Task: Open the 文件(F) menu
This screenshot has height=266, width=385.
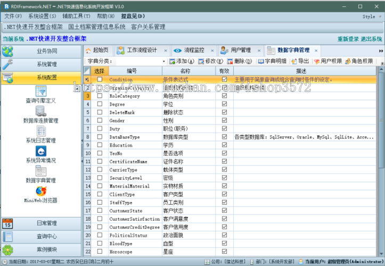Action: (x=13, y=16)
